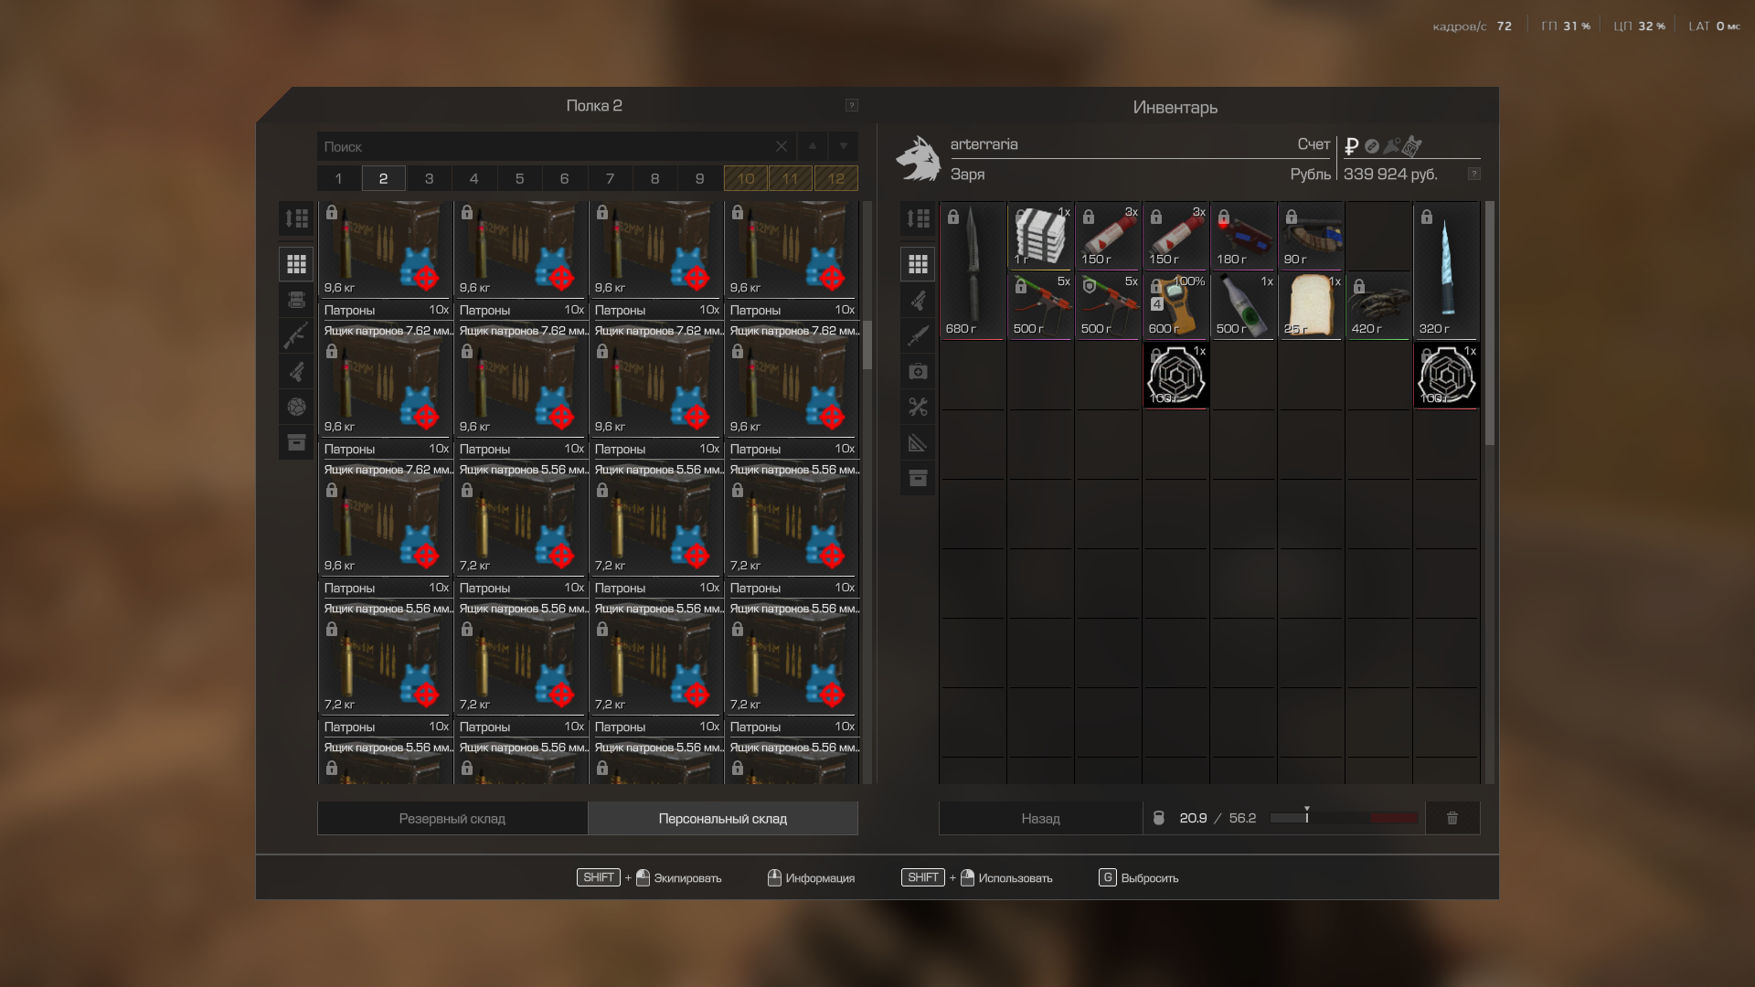Click the trash bin delete button
This screenshot has width=1755, height=987.
pos(1452,818)
